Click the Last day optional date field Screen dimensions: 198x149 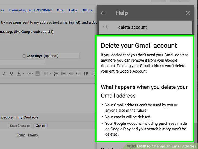[61, 56]
